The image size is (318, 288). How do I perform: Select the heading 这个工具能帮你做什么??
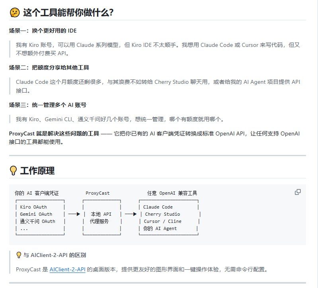[68, 13]
